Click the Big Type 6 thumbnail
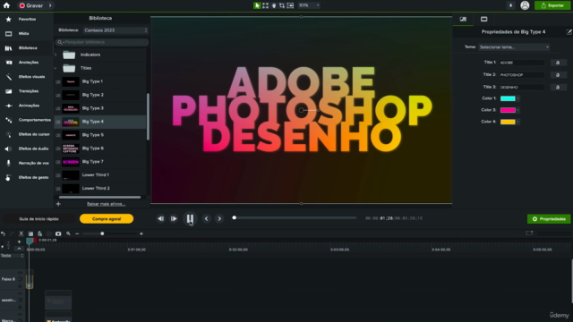This screenshot has width=573, height=322. (71, 148)
